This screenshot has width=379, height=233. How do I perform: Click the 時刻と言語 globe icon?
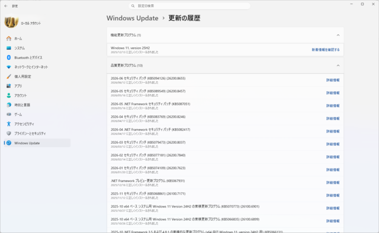pos(9,105)
